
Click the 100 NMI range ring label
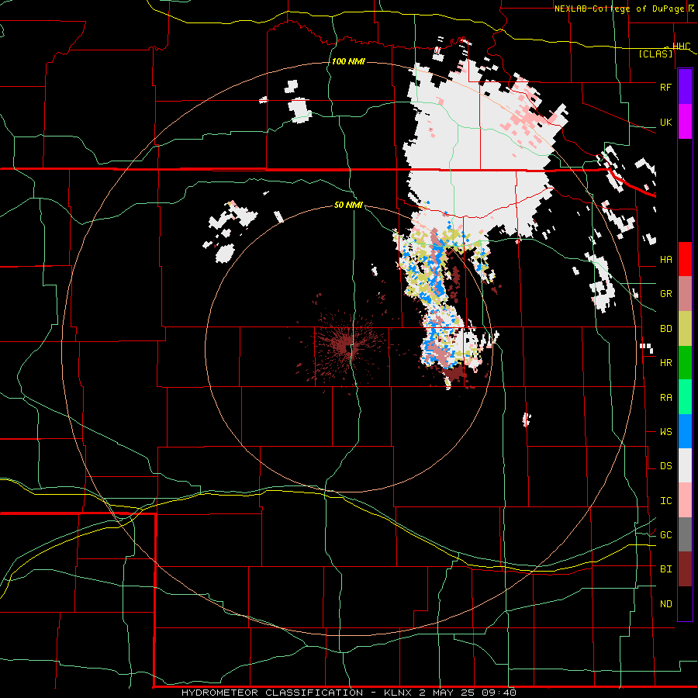[x=348, y=61]
